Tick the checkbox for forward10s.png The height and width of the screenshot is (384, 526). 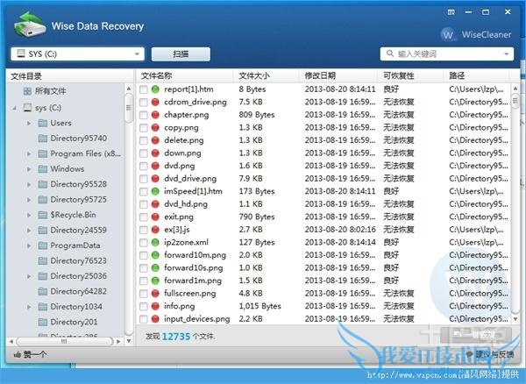[143, 268]
